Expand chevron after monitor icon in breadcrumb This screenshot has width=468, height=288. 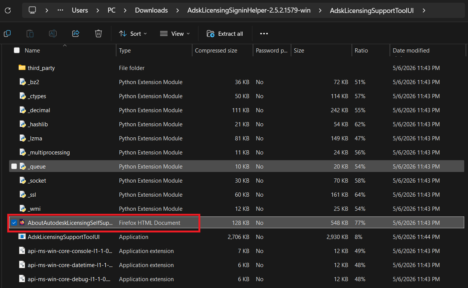click(47, 10)
